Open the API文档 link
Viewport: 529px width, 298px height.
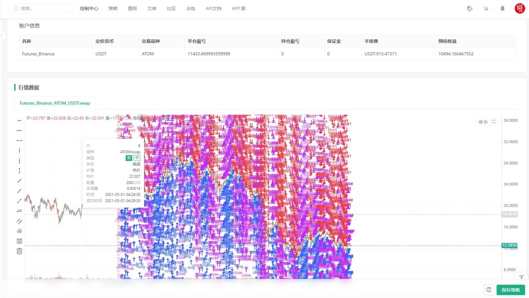214,9
